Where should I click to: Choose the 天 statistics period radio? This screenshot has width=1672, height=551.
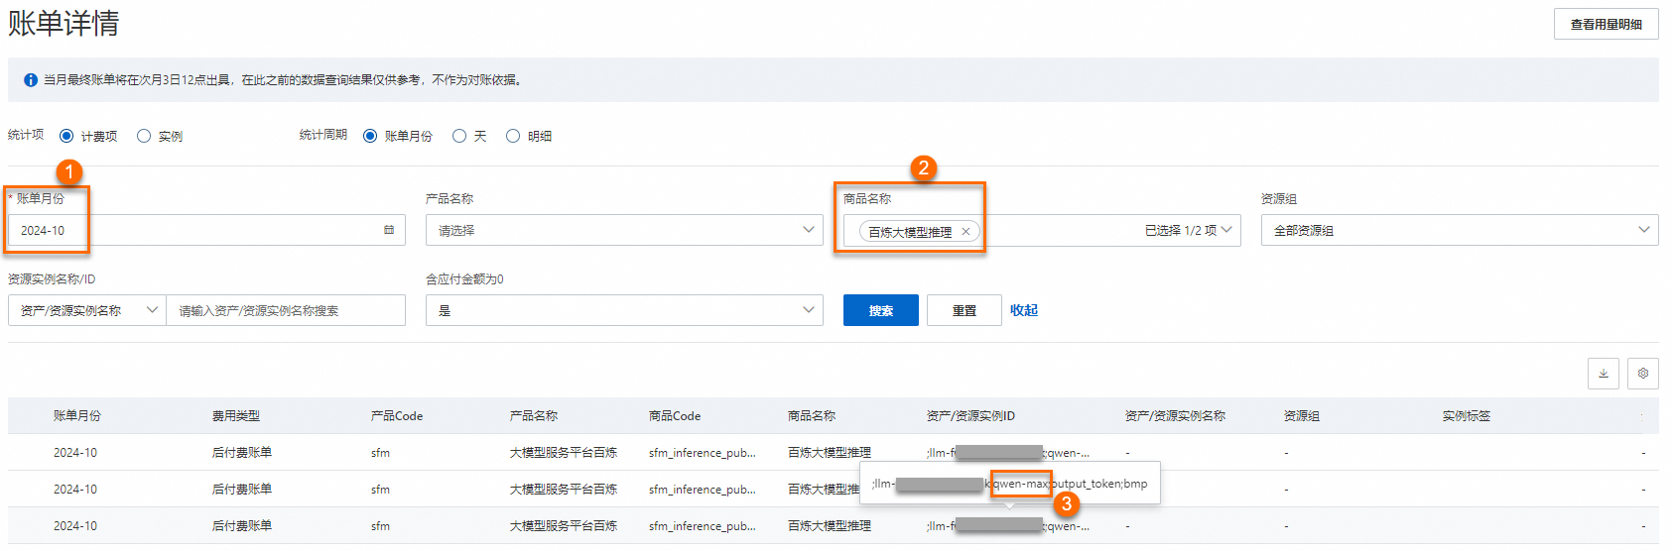pyautogui.click(x=459, y=136)
